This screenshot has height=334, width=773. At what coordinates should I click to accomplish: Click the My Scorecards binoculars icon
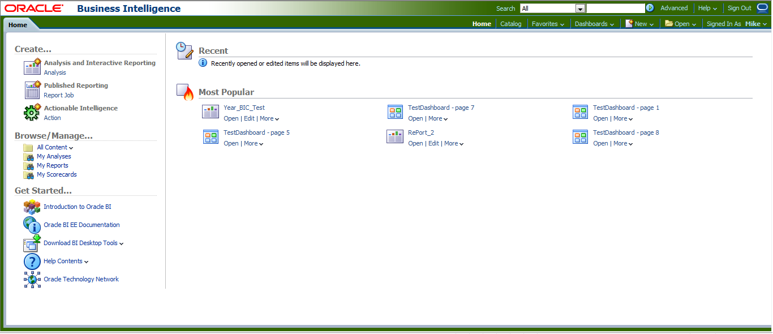(28, 175)
